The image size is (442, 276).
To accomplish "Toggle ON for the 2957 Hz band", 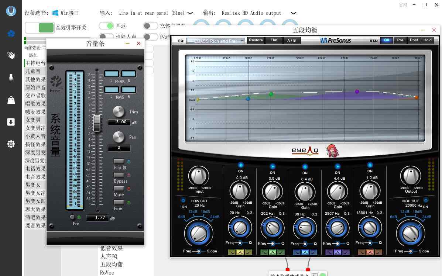I will (338, 166).
